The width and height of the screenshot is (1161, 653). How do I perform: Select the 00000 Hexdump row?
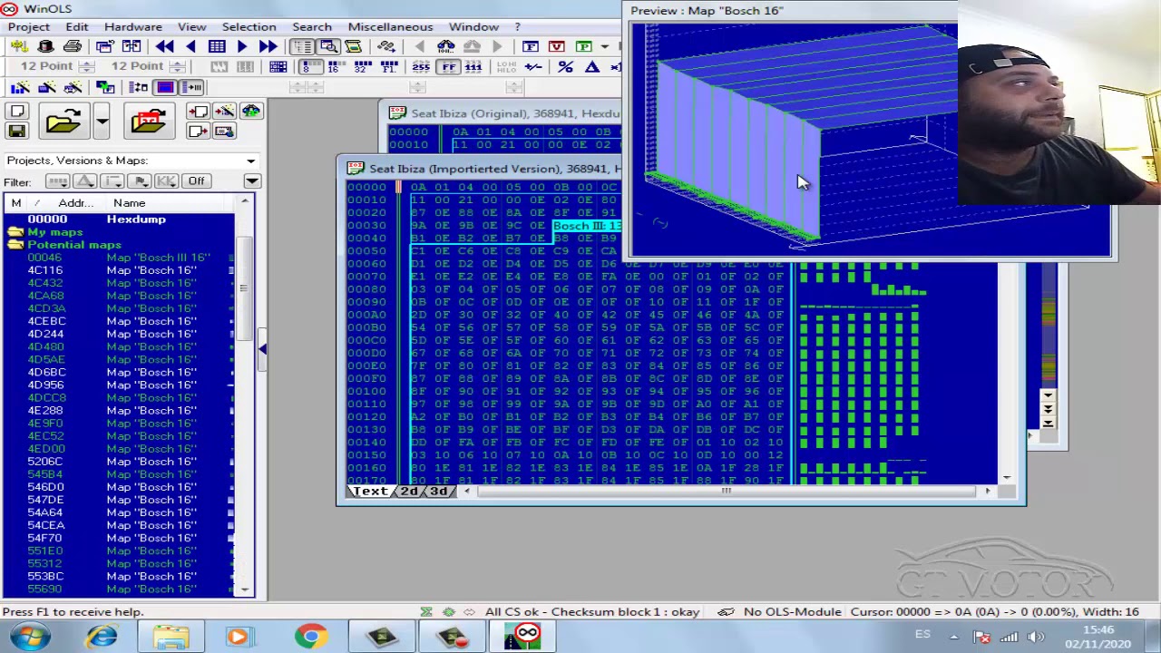click(118, 219)
